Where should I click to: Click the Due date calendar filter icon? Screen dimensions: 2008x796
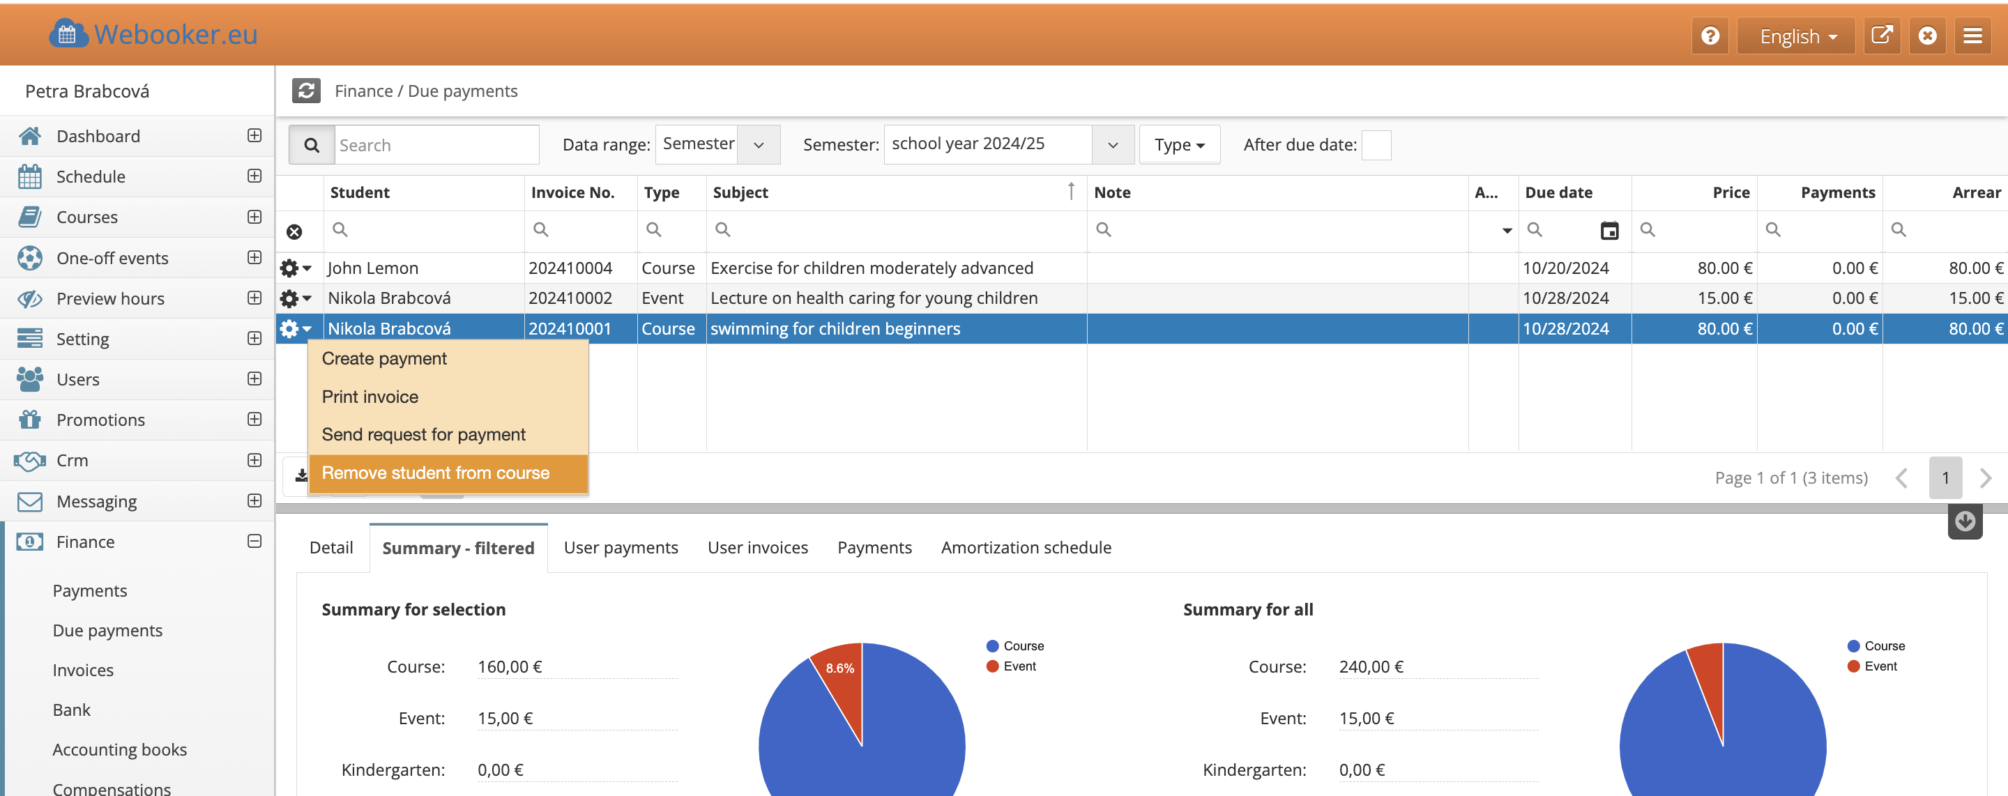point(1609,231)
